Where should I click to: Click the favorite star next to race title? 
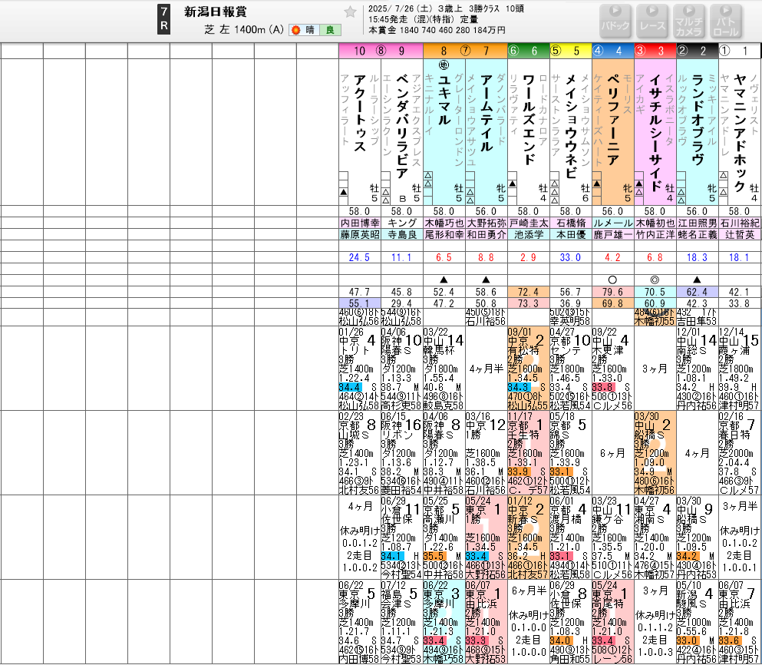[x=350, y=12]
